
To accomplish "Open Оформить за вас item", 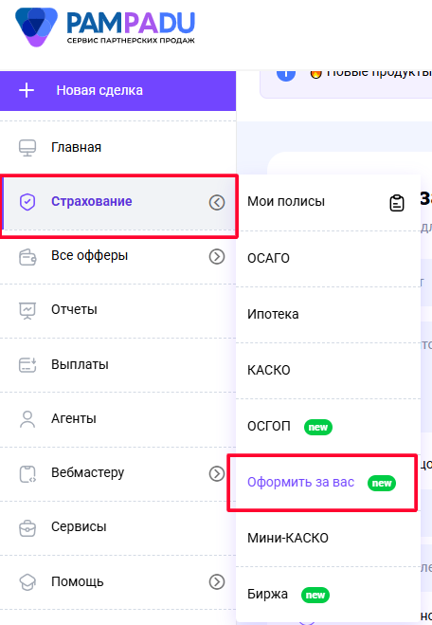I will coord(322,483).
